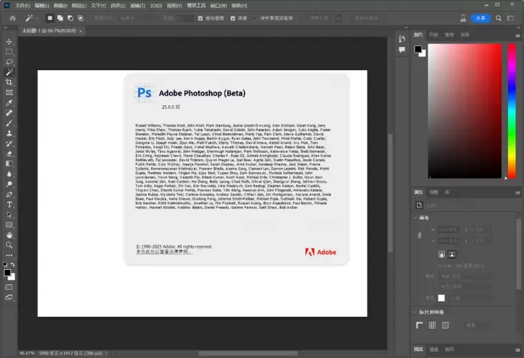Toggle the width-height link chain icon
This screenshot has height=358, width=524.
click(x=420, y=235)
